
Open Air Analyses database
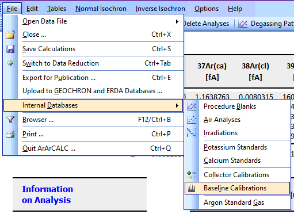(238, 120)
